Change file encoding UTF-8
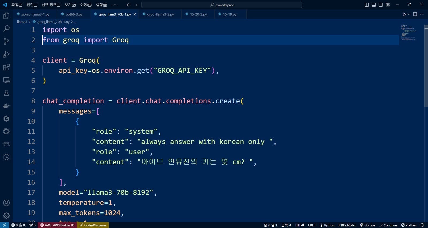 (x=300, y=225)
